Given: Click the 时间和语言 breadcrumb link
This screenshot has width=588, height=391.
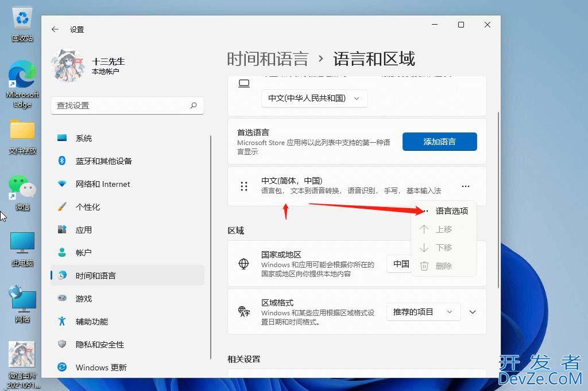Looking at the screenshot, I should [268, 59].
